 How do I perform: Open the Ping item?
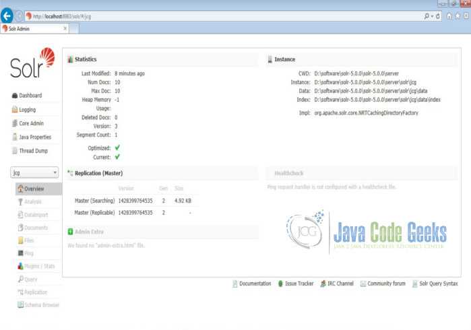[29, 253]
